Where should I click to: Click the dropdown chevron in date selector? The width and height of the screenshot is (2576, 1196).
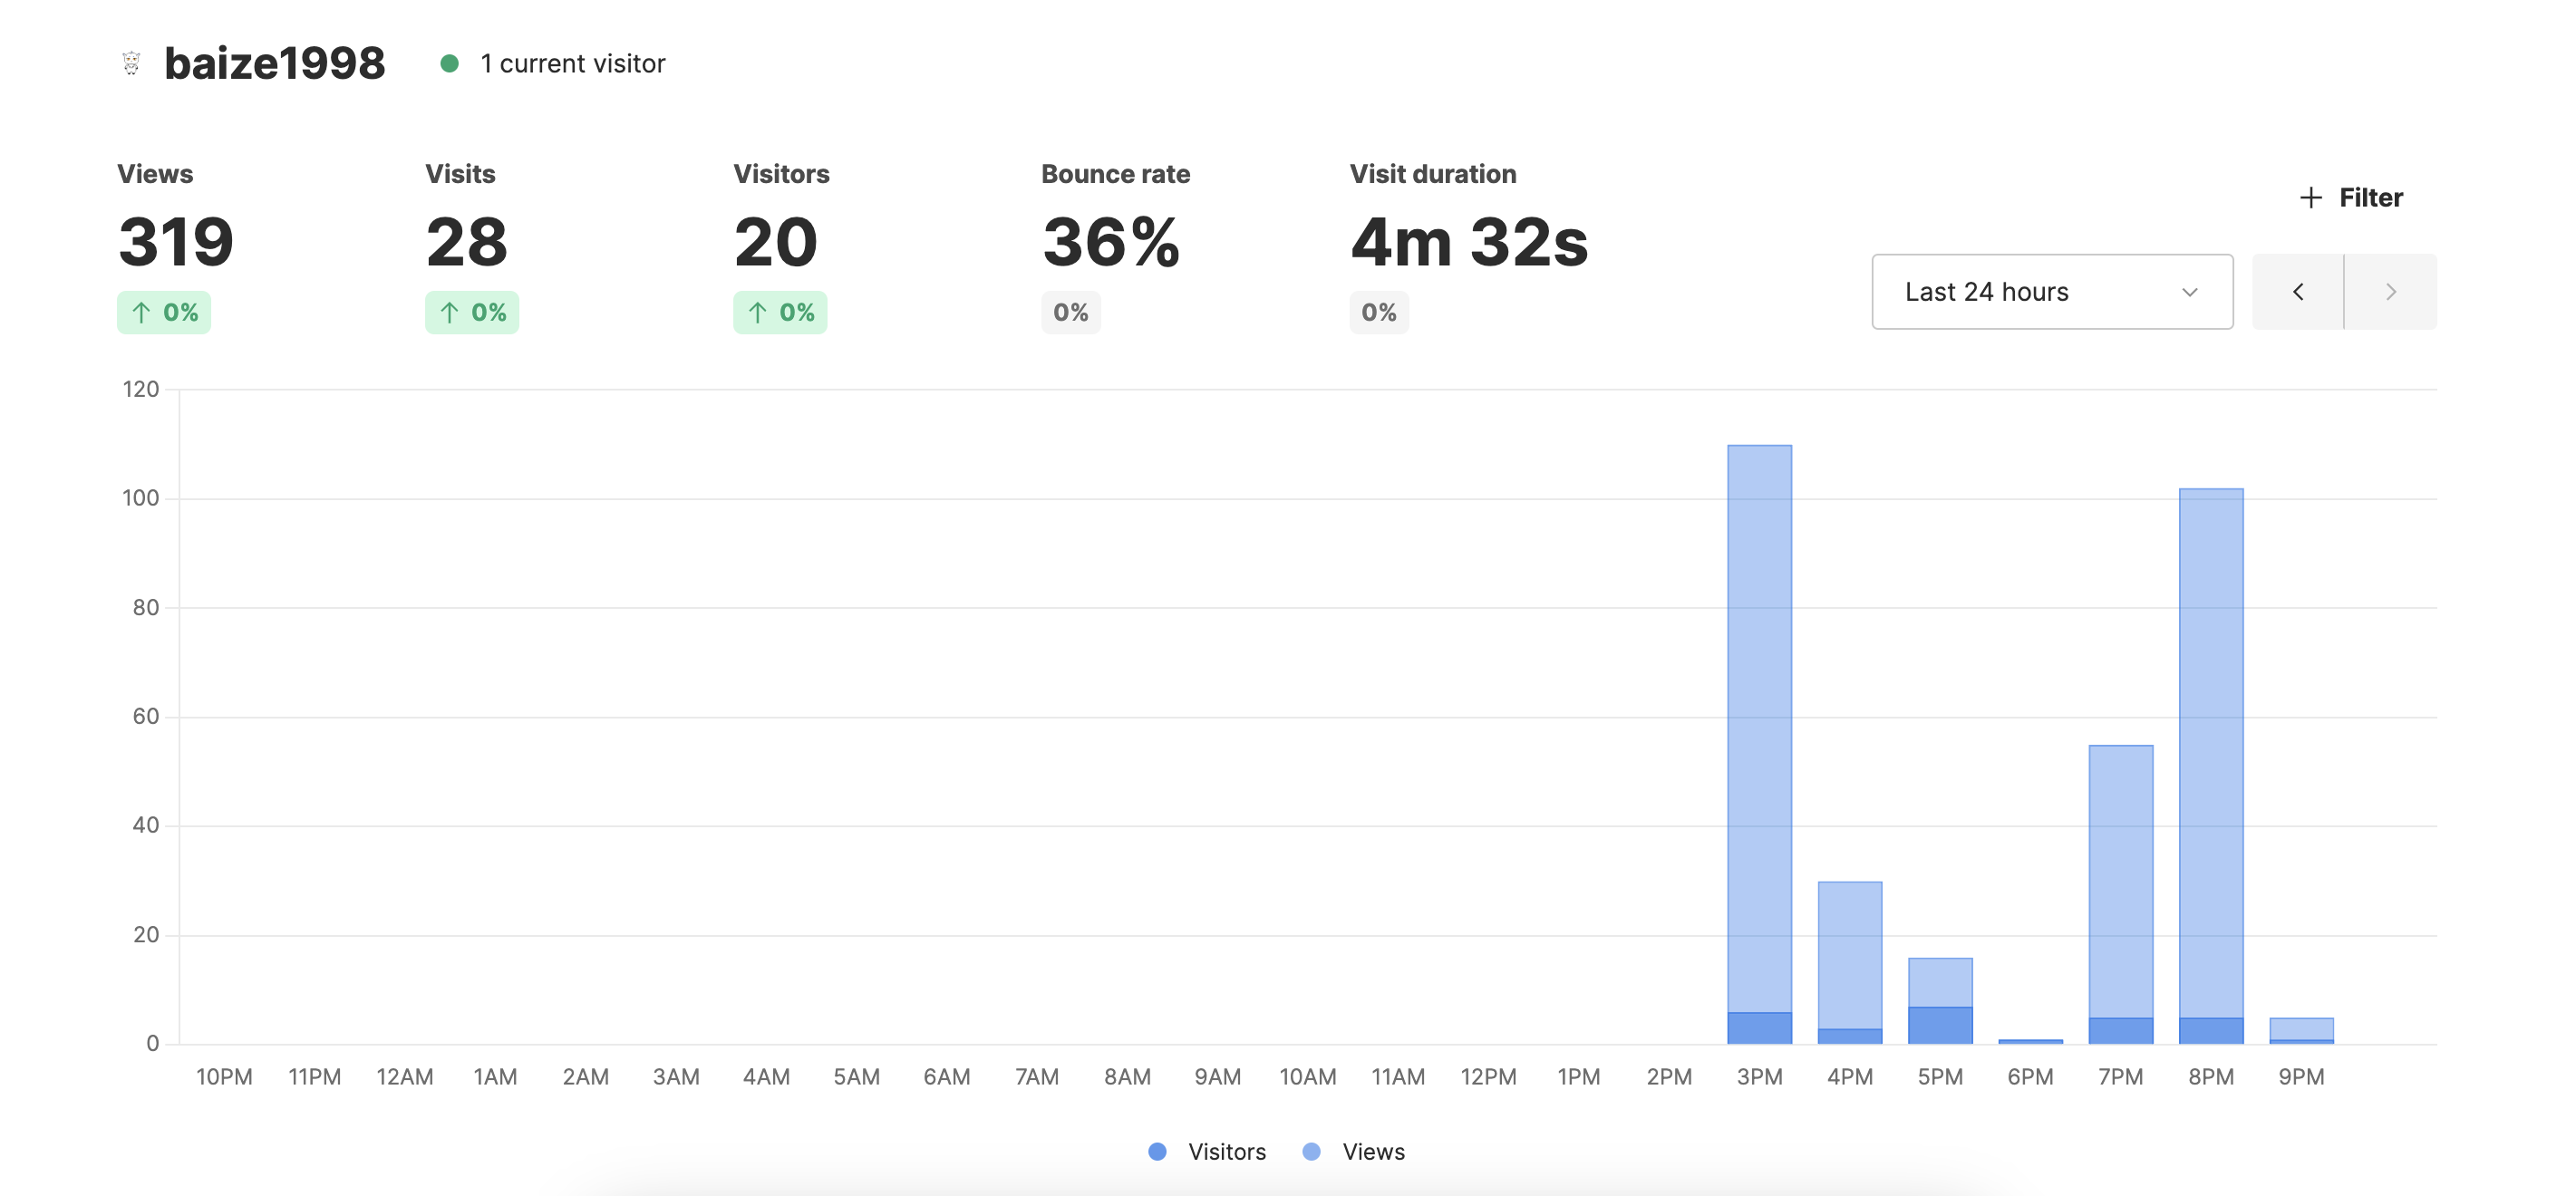[2189, 292]
